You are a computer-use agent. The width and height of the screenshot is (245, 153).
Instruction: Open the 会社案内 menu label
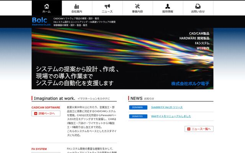click(x=77, y=11)
